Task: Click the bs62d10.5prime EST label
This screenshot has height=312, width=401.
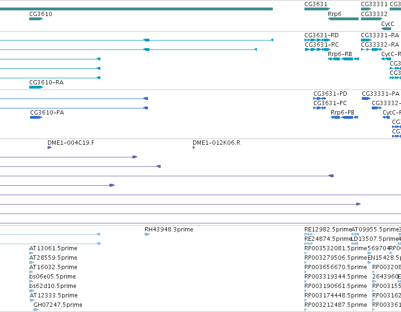Action: [x=53, y=286]
